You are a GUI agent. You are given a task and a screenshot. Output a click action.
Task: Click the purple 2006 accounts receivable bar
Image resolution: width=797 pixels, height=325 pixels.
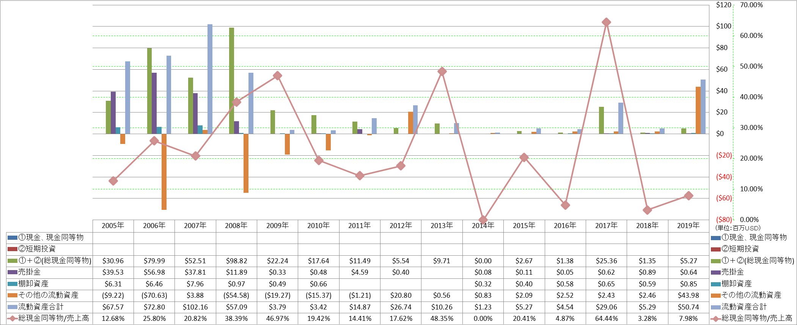click(x=154, y=103)
